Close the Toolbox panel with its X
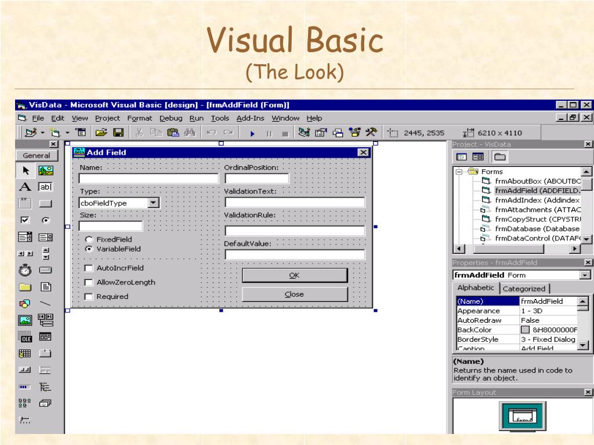Image resolution: width=594 pixels, height=445 pixels. coord(53,144)
